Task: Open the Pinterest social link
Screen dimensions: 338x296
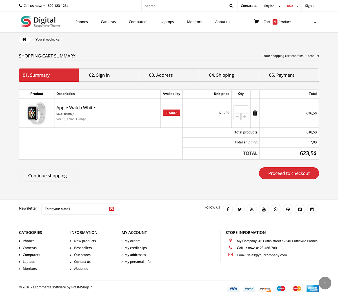Action: coord(288,209)
